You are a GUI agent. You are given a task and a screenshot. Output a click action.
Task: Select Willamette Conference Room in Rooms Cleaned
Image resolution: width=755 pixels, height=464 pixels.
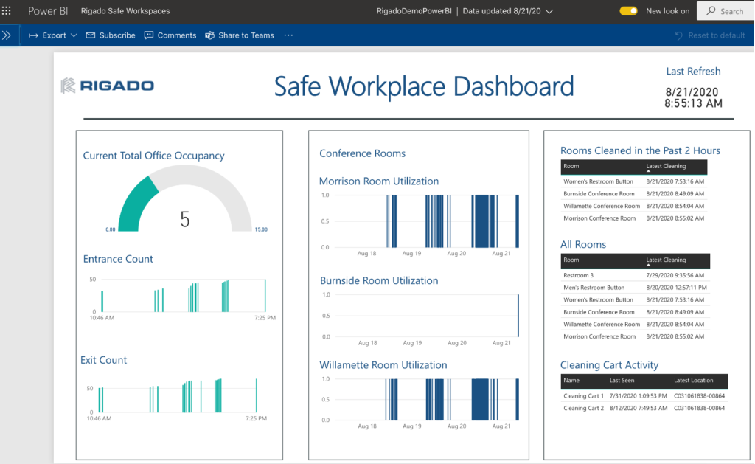click(634, 206)
